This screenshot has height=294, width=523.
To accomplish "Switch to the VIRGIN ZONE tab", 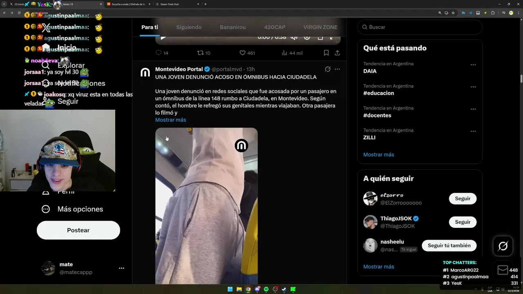I will click(320, 27).
